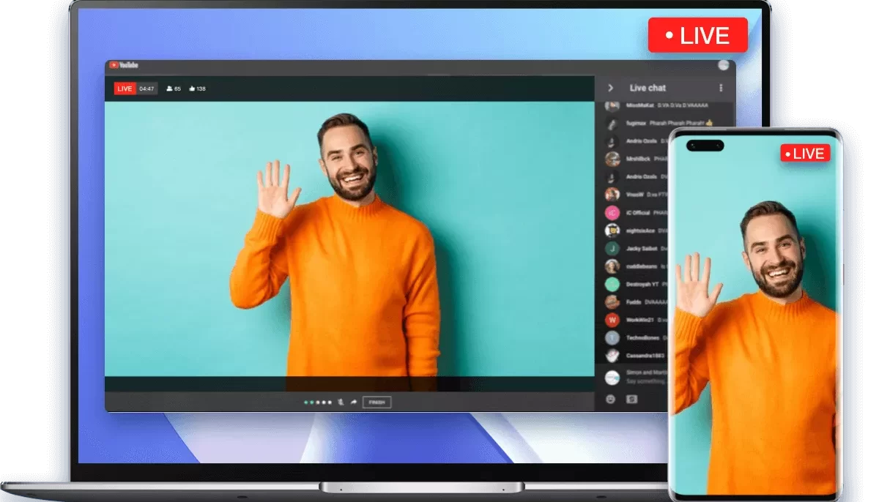
Task: Open the Live chat three-dot options menu
Action: tap(721, 88)
